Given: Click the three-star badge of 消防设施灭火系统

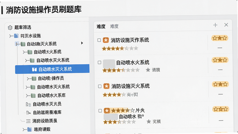Looking at the screenshot, I should click(x=220, y=84).
